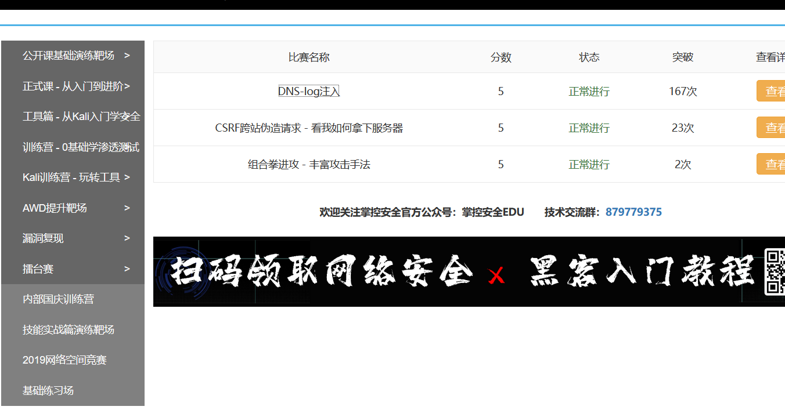Select 技能实战篇演练靶场 in sidebar
Image resolution: width=785 pixels, height=410 pixels.
click(68, 330)
